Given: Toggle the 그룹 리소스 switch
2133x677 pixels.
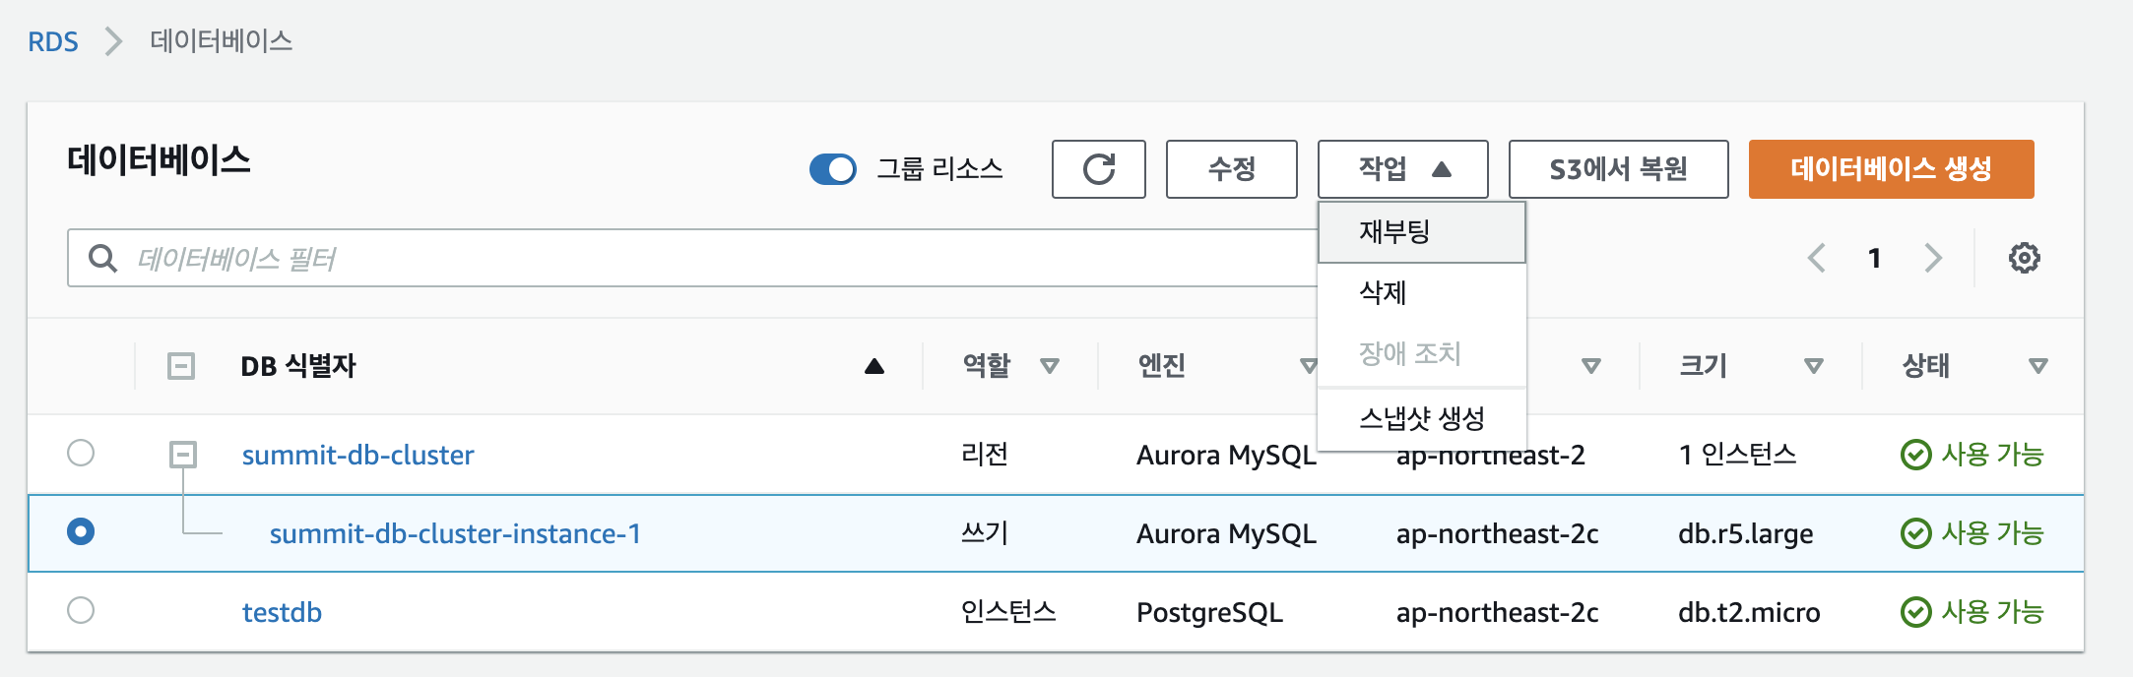Looking at the screenshot, I should click(833, 169).
